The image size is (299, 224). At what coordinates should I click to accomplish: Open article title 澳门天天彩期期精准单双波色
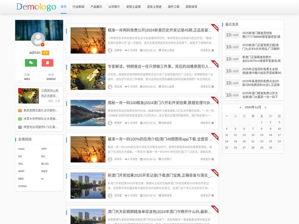[x=160, y=212]
